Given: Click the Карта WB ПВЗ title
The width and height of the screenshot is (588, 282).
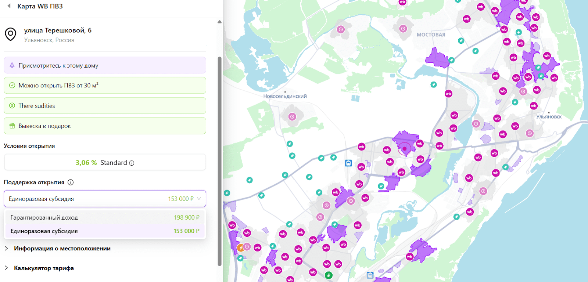Looking at the screenshot, I should (x=40, y=6).
